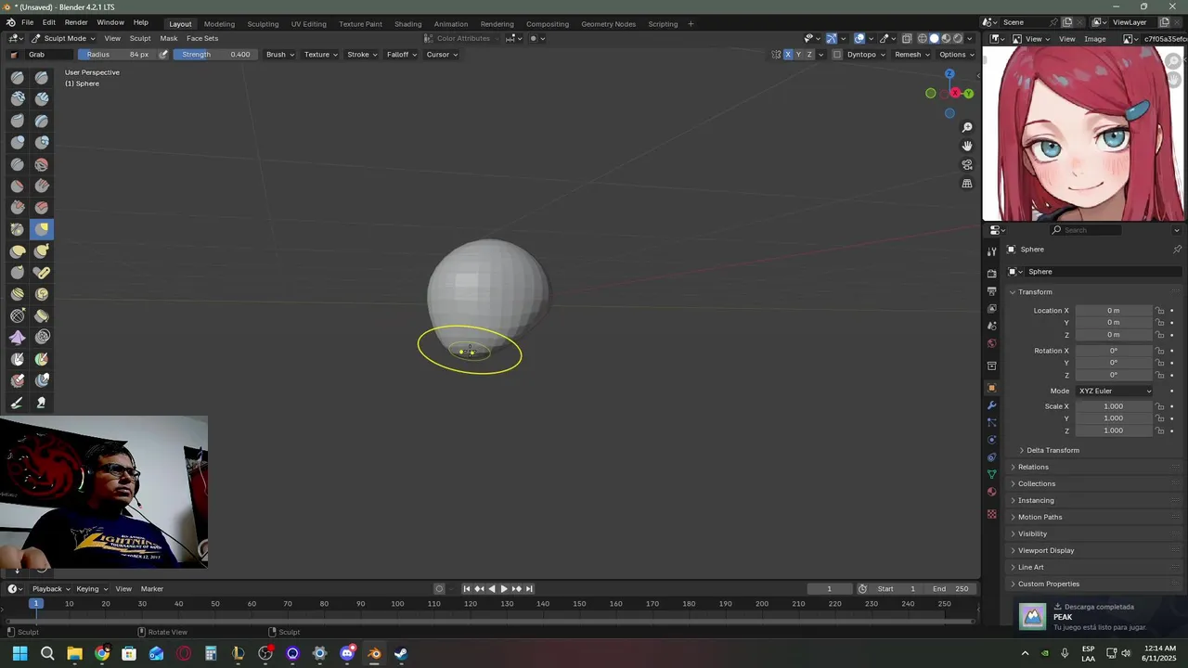
Task: Open the Options dropdown
Action: tap(957, 55)
